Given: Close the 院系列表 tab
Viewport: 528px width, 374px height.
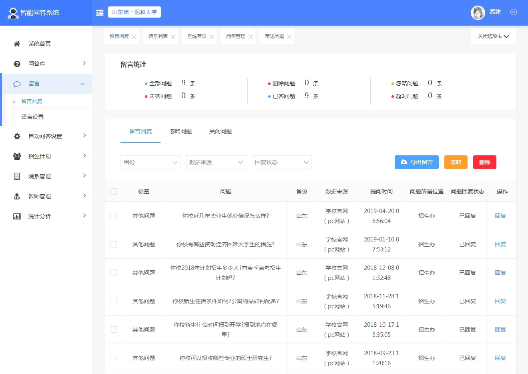Looking at the screenshot, I should (173, 37).
